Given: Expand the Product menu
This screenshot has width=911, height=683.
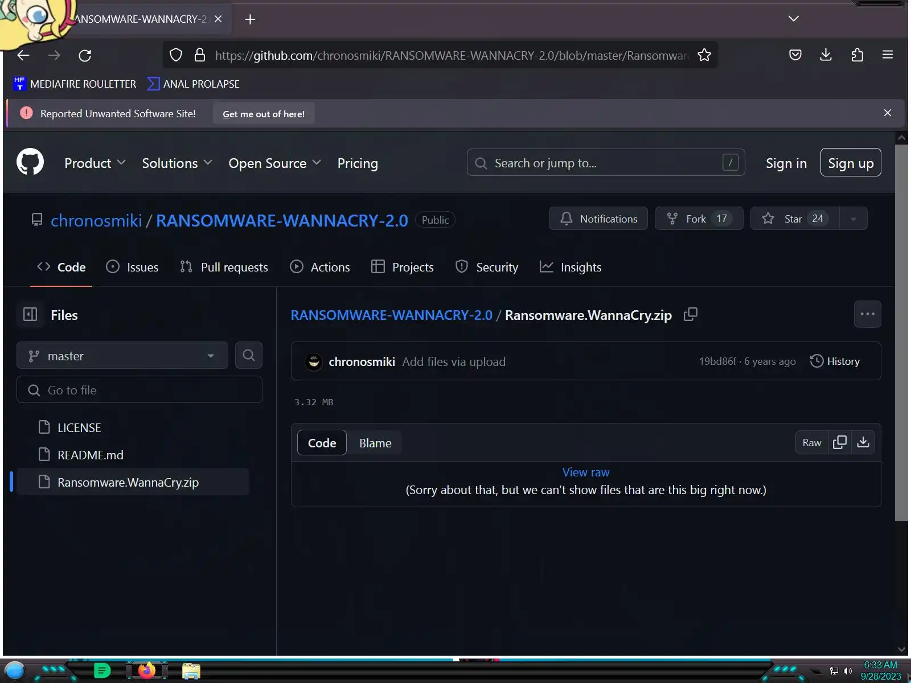Looking at the screenshot, I should [x=95, y=163].
